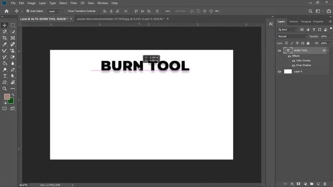Open the Fill slider arrow
The width and height of the screenshot is (333, 187).
click(330, 43)
